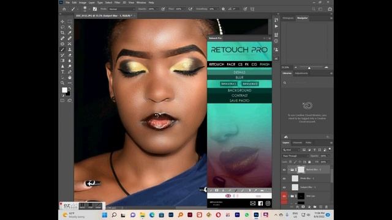Screen dimensions: 392x220
Task: Open the Facebook icon in Retouch Pro
Action: click(x=260, y=204)
